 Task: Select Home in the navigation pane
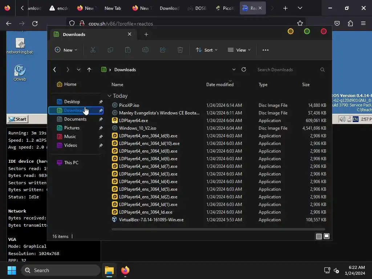coord(70,84)
